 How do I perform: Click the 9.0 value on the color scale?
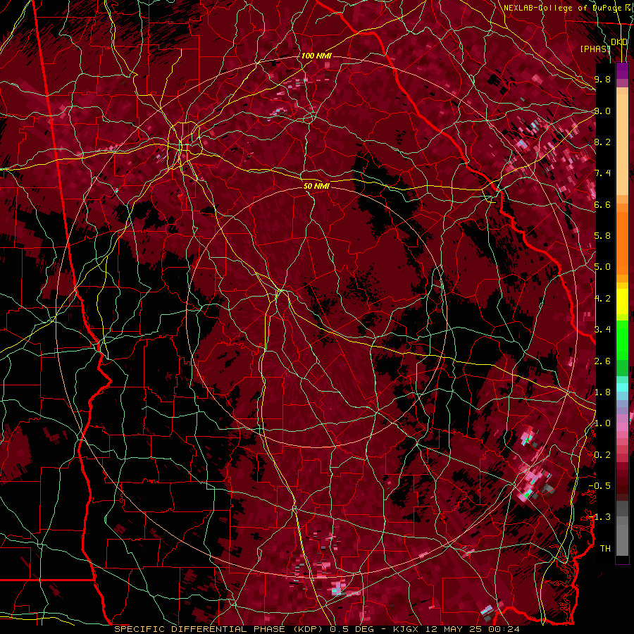(602, 111)
